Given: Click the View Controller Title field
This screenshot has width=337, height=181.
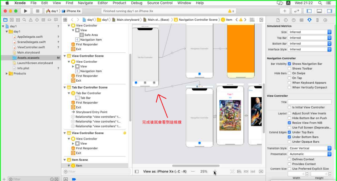Looking at the screenshot, I should point(309,102).
